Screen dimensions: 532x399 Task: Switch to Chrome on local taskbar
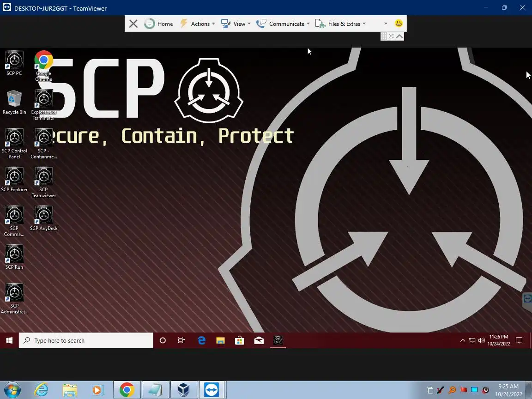pos(127,390)
